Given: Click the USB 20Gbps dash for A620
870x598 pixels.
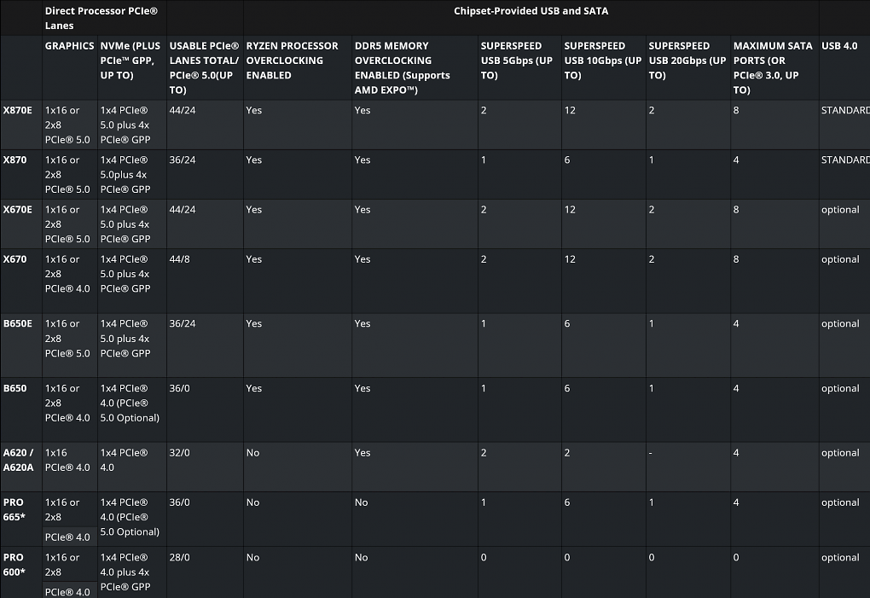Looking at the screenshot, I should [650, 453].
